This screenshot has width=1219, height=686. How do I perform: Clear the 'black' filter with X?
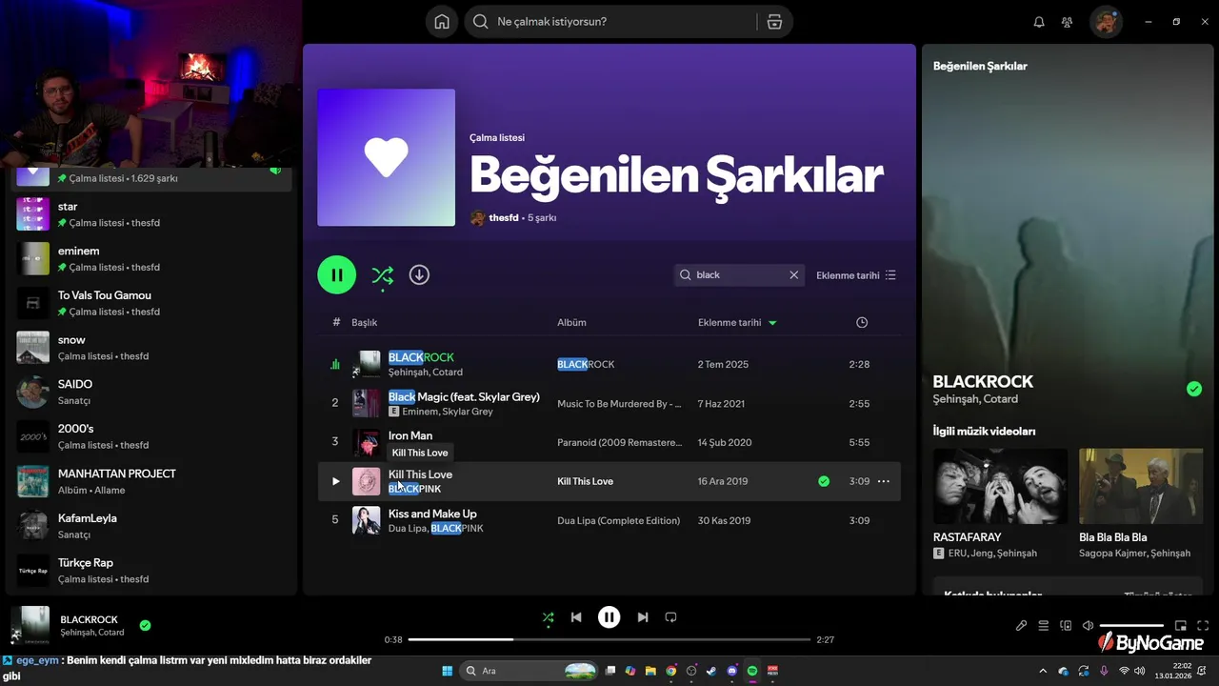(x=794, y=275)
